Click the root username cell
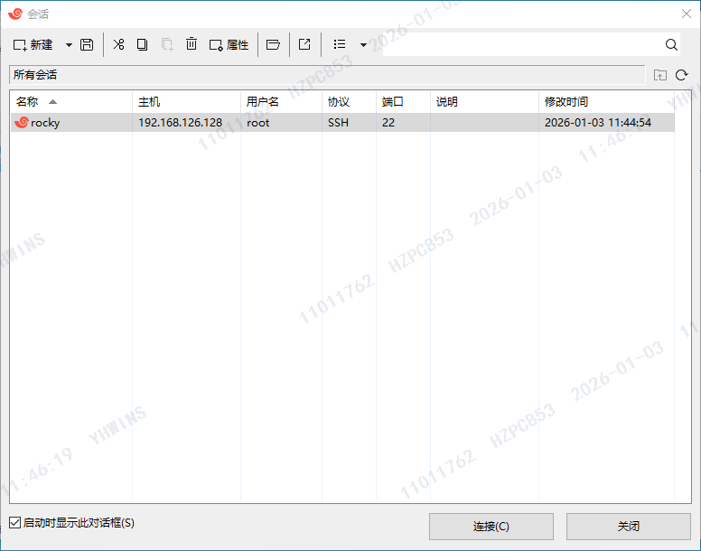 [258, 123]
